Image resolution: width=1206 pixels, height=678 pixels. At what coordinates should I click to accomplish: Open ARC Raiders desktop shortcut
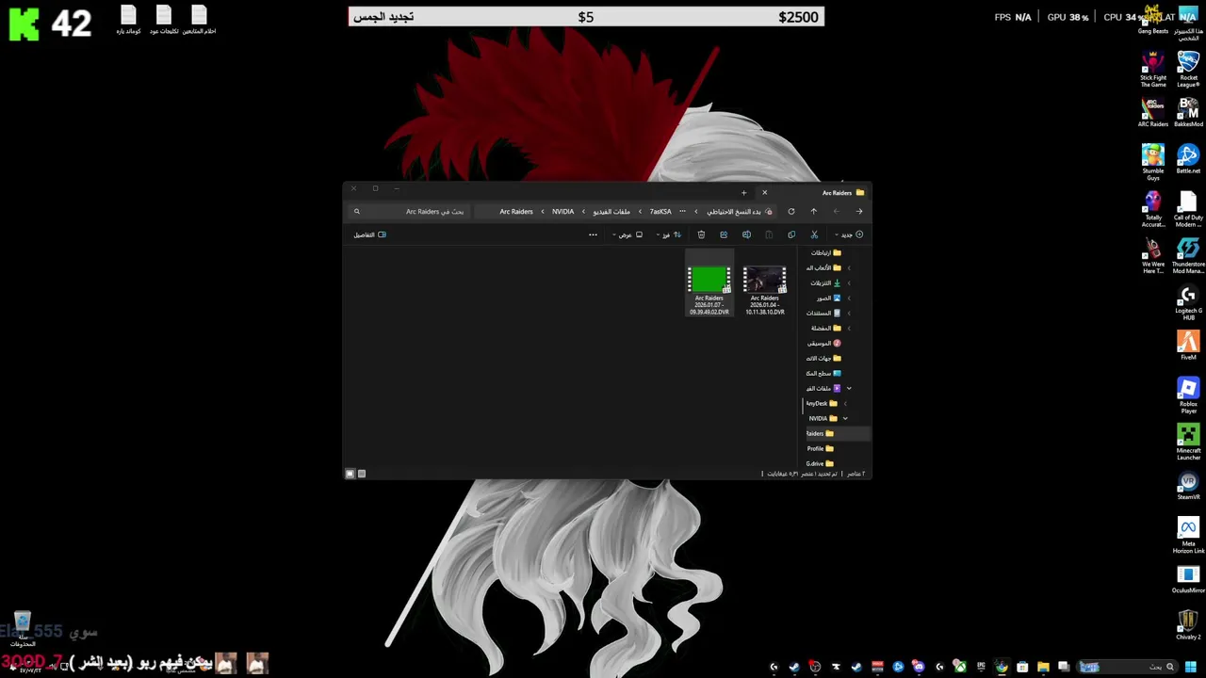tap(1153, 112)
